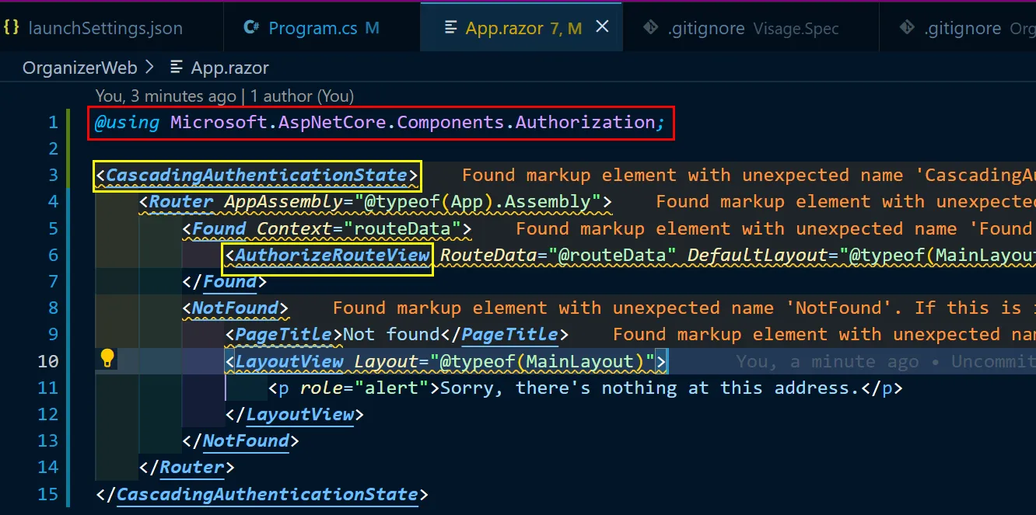Switch to the launchSettings.json tab
Viewport: 1036px width, 515px height.
[105, 29]
